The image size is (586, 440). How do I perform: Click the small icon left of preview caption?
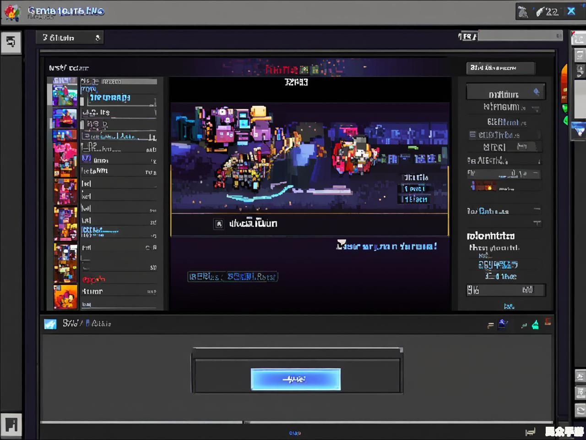[219, 224]
